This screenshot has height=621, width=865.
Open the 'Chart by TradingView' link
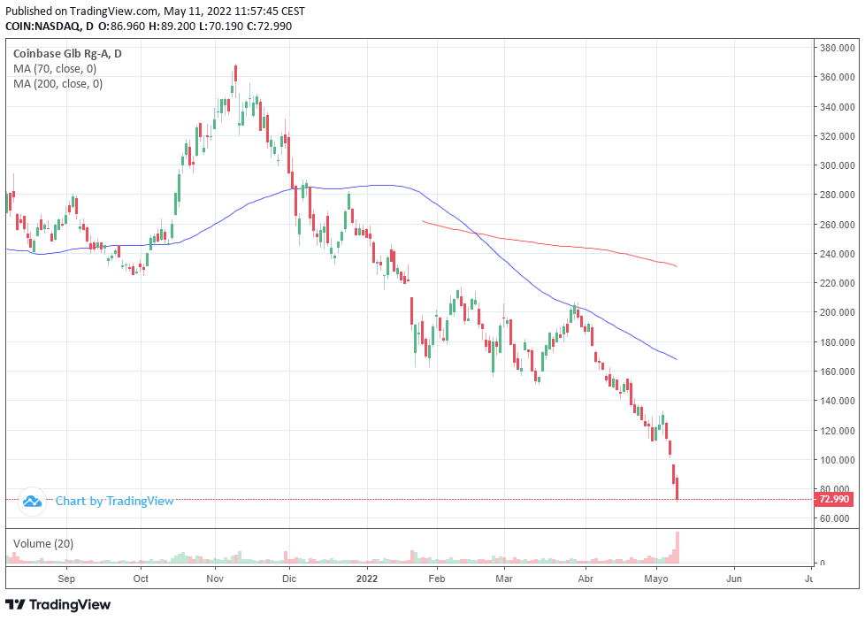pyautogui.click(x=115, y=502)
